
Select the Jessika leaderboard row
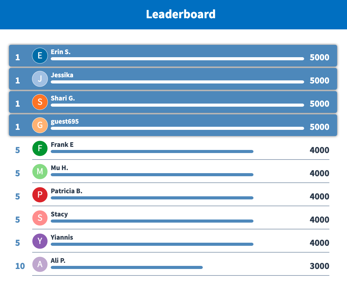[x=173, y=79]
